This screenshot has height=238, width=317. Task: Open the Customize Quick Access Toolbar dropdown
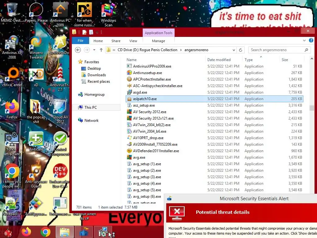[x=97, y=32]
